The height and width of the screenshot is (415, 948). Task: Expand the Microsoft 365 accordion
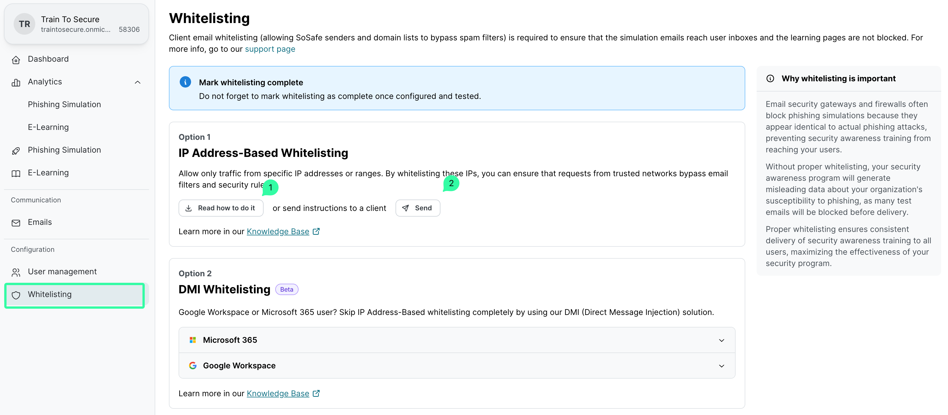click(721, 340)
